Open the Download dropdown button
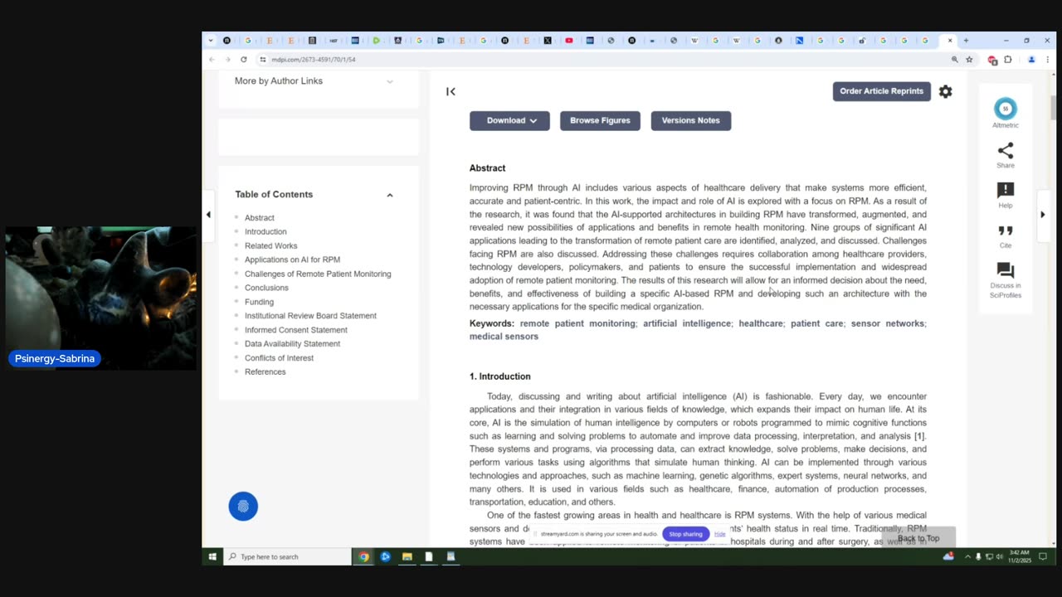 [x=509, y=120]
